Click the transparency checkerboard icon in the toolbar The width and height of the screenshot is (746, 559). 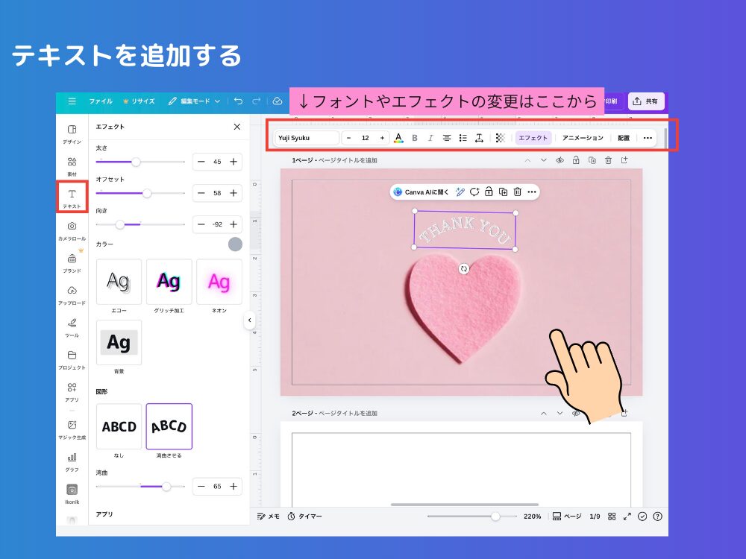[499, 138]
